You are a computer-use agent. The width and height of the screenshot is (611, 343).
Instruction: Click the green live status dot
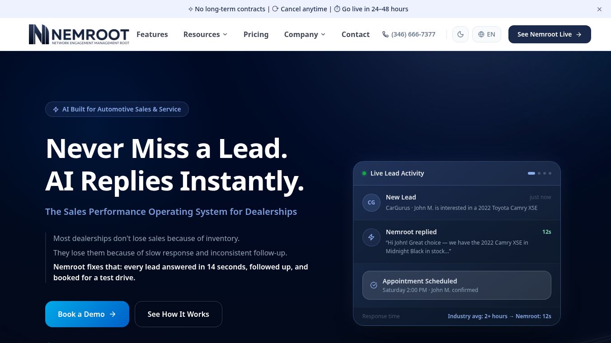(364, 173)
